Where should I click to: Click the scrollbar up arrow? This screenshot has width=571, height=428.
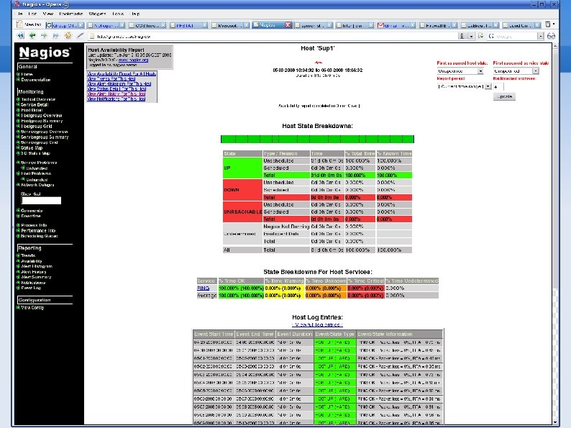tap(555, 46)
